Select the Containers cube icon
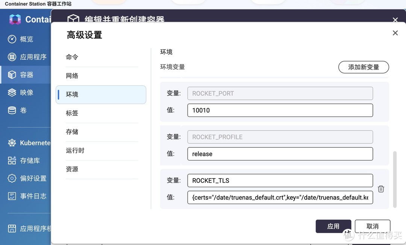The height and width of the screenshot is (245, 406). [12, 75]
